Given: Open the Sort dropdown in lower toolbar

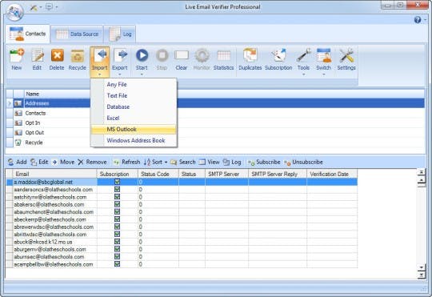Looking at the screenshot, I should (166, 163).
